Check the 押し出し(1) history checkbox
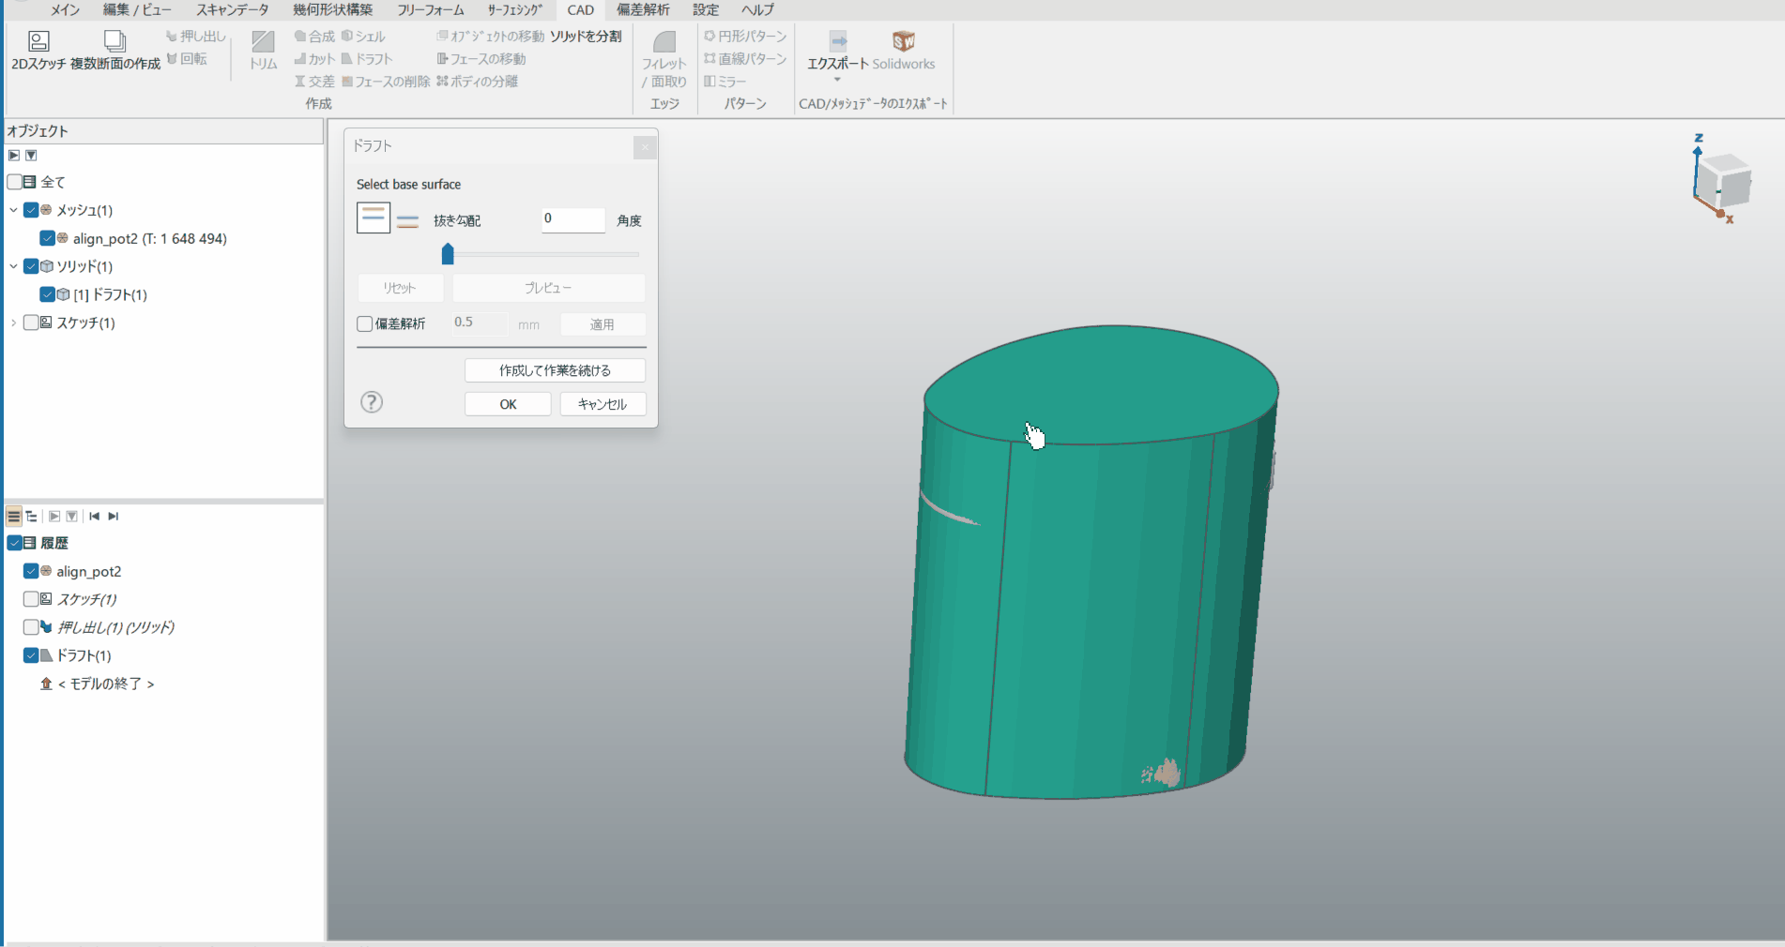 31,627
